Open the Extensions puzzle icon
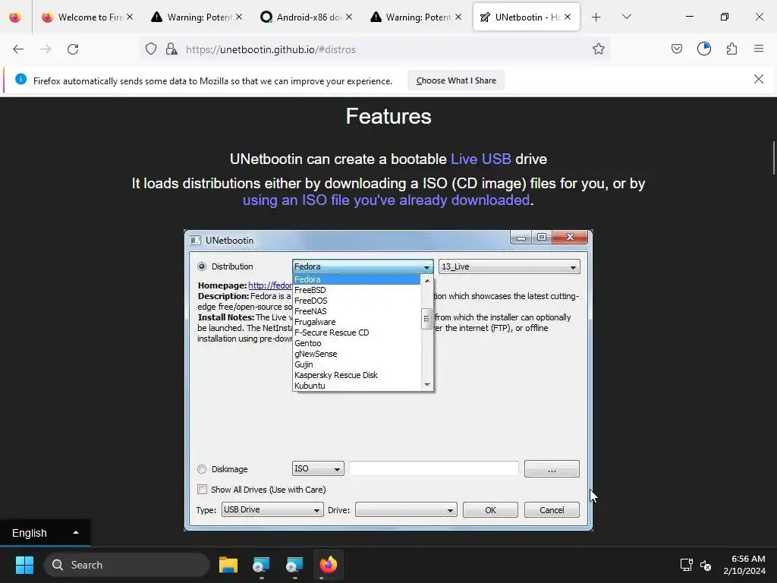The height and width of the screenshot is (583, 777). point(731,49)
